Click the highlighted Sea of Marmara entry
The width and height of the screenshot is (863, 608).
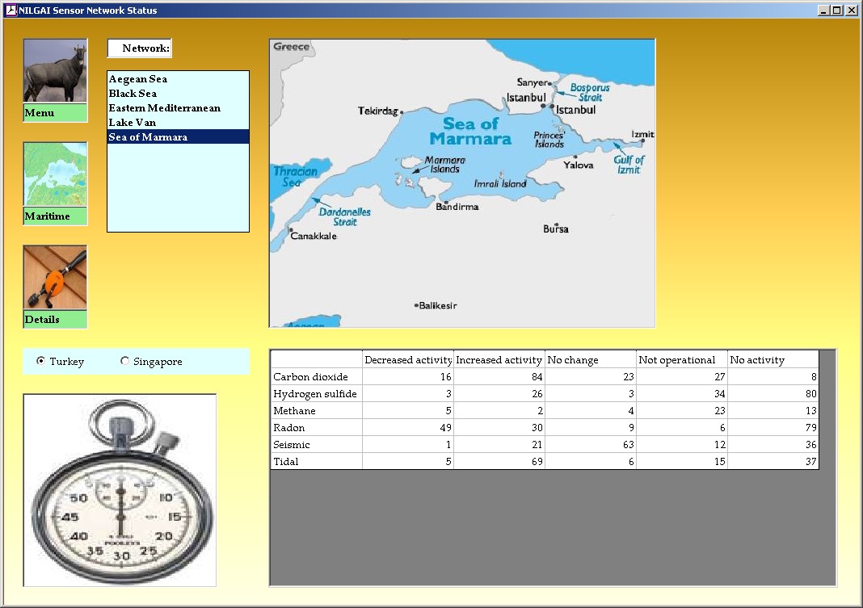(149, 137)
